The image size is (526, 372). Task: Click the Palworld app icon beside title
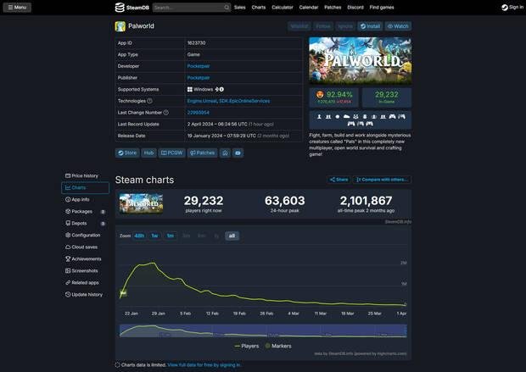[x=120, y=26]
